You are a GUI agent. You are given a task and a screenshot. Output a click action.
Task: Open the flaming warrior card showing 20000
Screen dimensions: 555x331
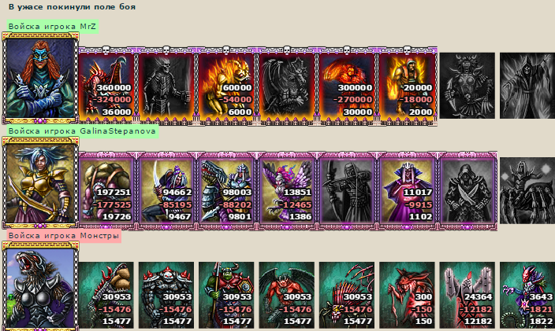click(x=407, y=86)
